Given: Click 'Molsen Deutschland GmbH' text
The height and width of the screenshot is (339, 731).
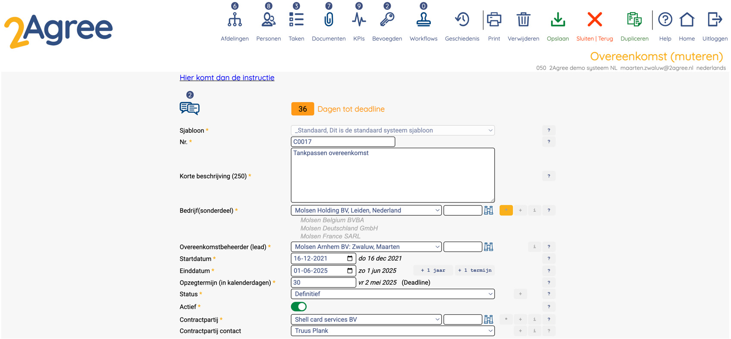Looking at the screenshot, I should pos(339,228).
